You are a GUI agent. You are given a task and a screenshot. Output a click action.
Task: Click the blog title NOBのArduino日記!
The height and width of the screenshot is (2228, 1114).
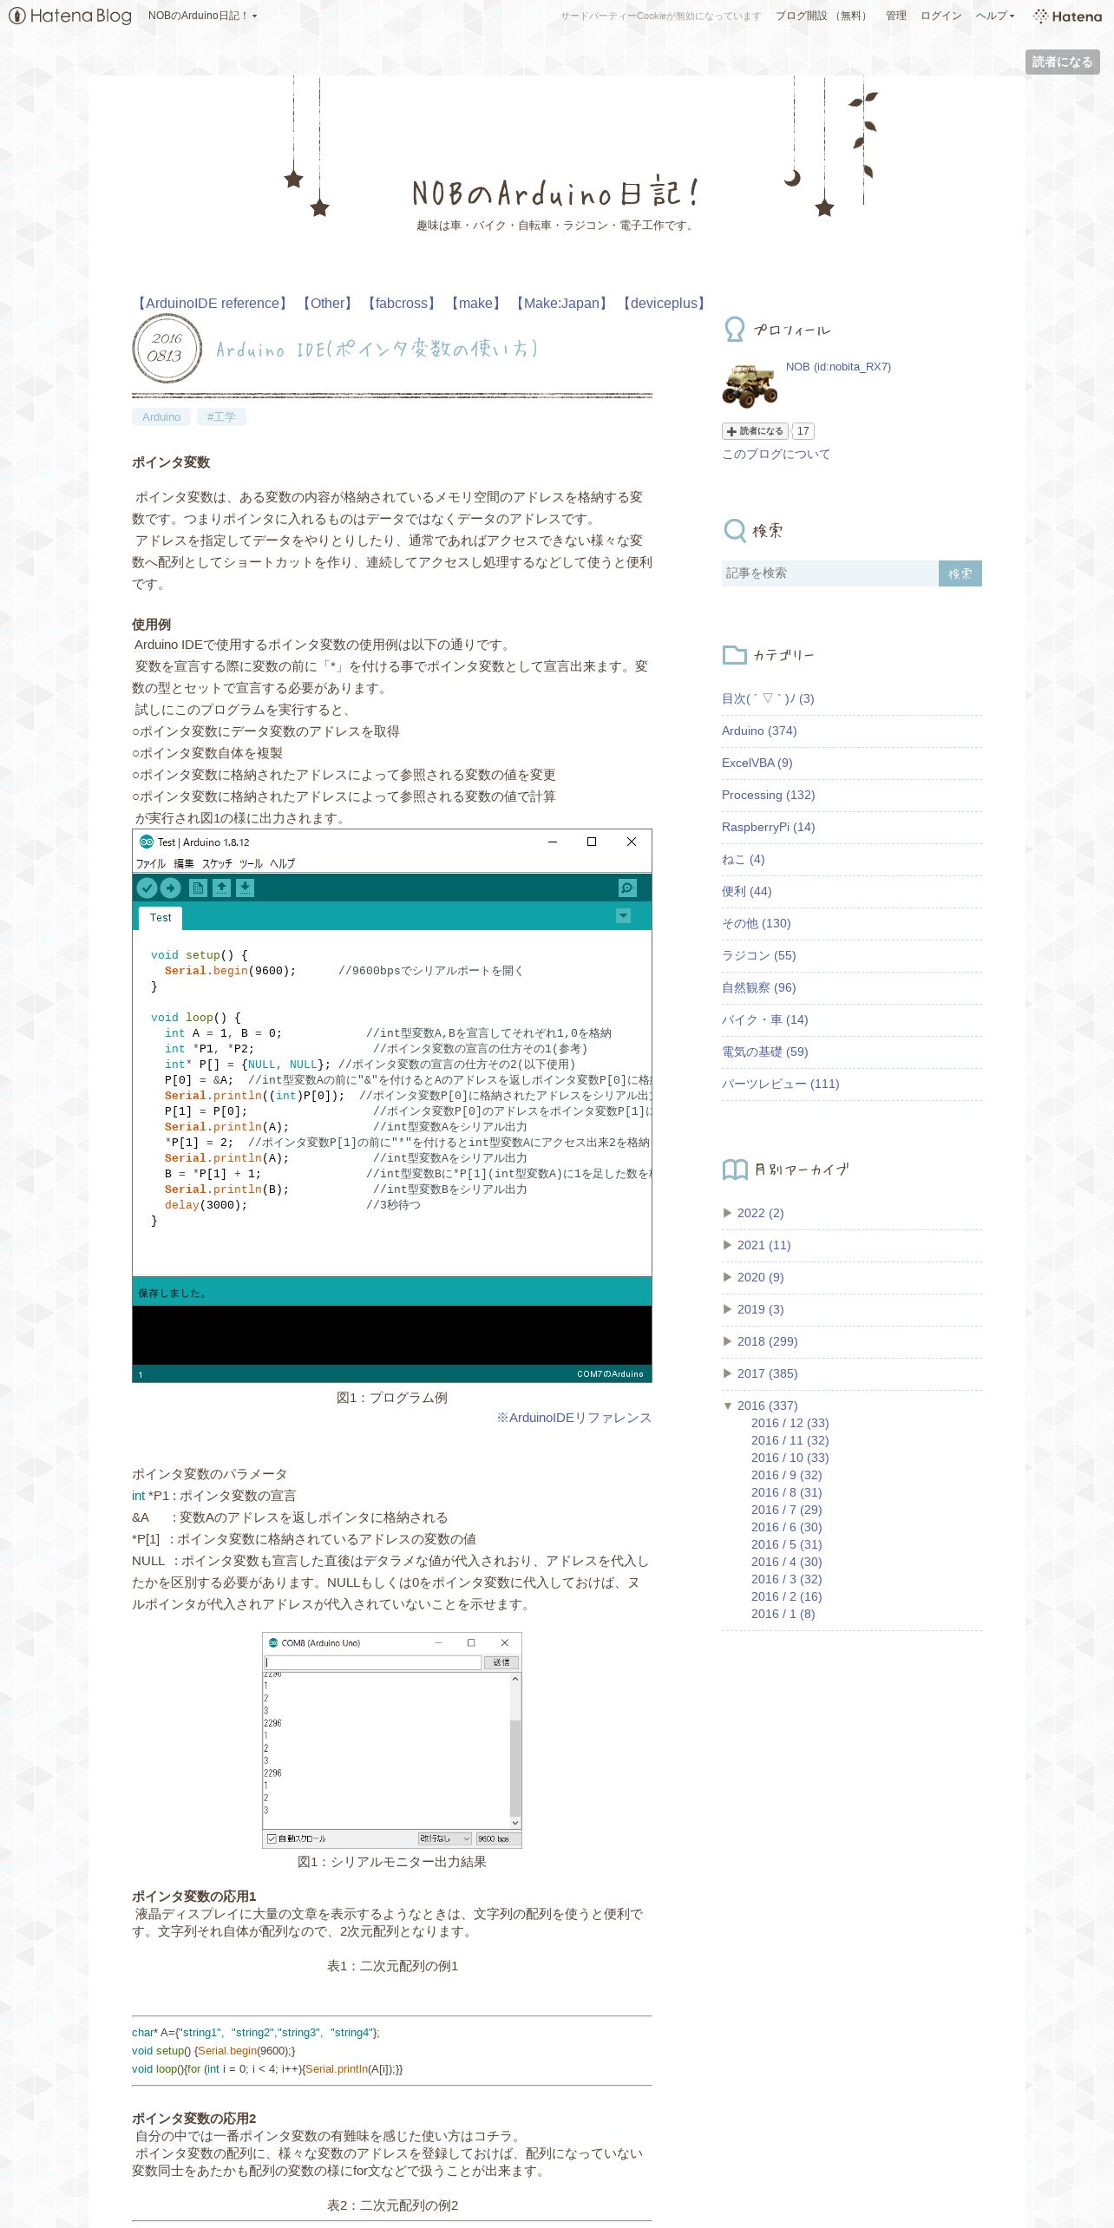[555, 193]
